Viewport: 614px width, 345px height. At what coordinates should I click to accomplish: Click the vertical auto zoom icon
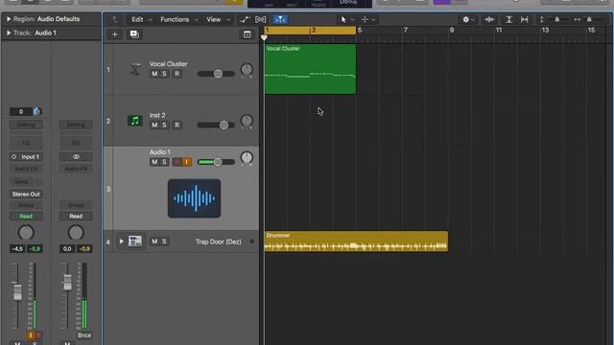508,19
